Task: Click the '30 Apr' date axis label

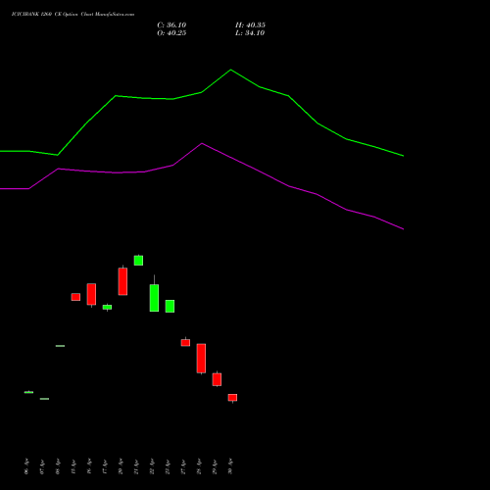Action: click(230, 466)
